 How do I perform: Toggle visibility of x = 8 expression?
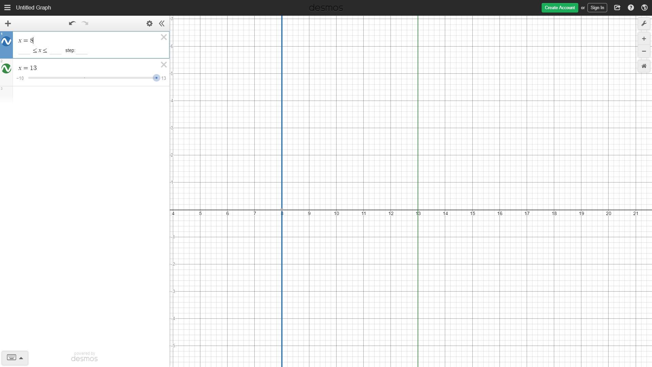click(6, 41)
